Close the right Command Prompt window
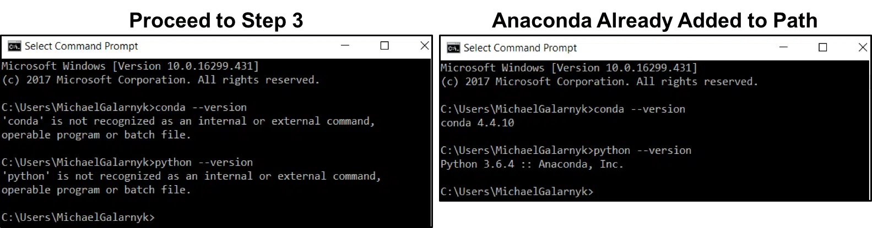The image size is (872, 228). click(863, 47)
